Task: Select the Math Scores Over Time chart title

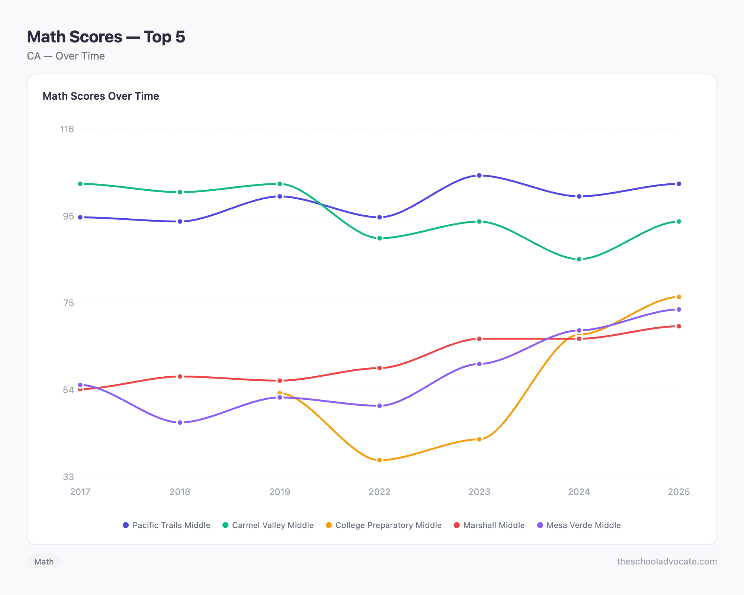Action: [101, 96]
